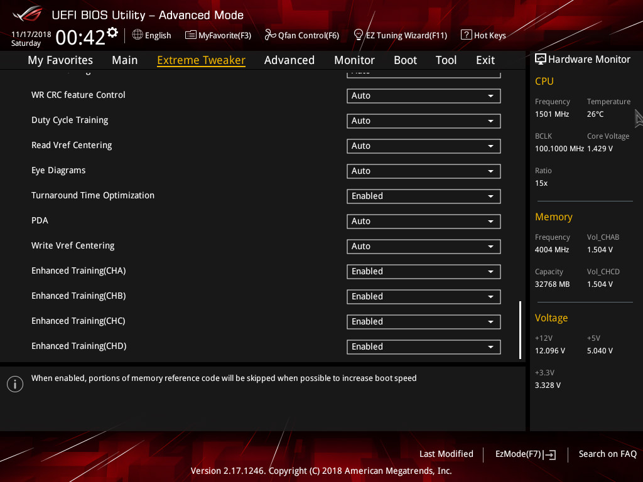Click the Hardware Monitor display icon
The height and width of the screenshot is (482, 643).
[541, 59]
